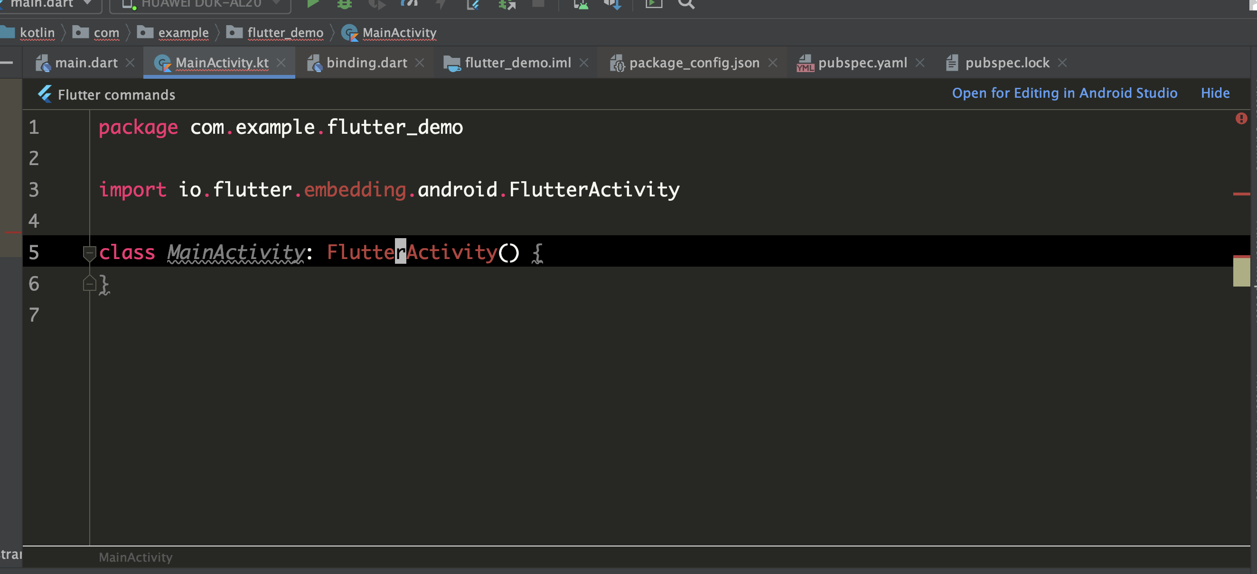Screen dimensions: 1257x574
Task: Select flutter_demo in the breadcrumb bar
Action: 285,32
